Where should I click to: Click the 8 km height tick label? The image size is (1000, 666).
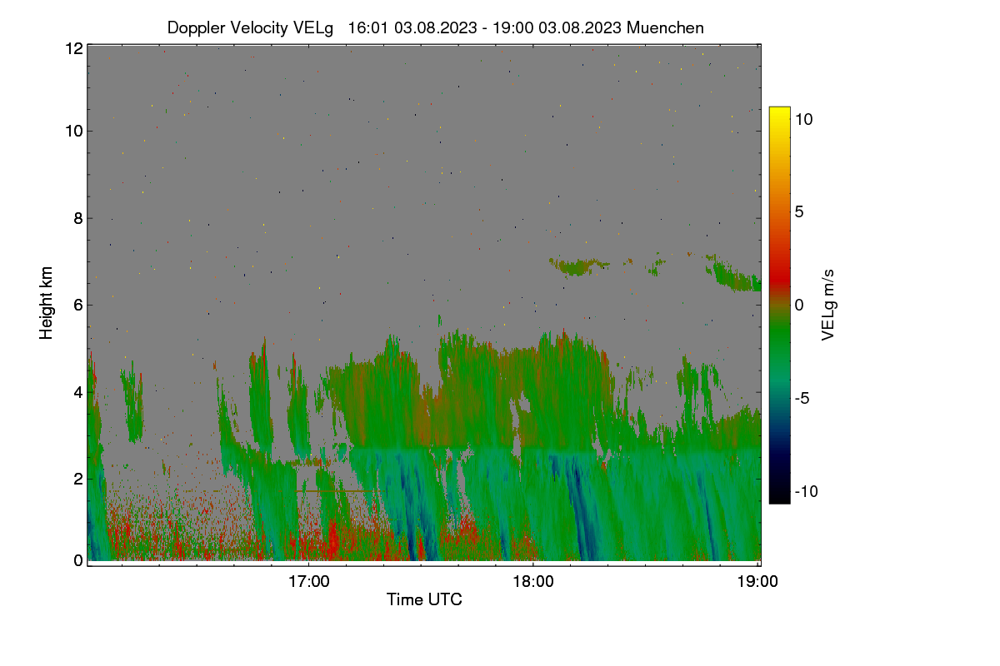coord(79,218)
